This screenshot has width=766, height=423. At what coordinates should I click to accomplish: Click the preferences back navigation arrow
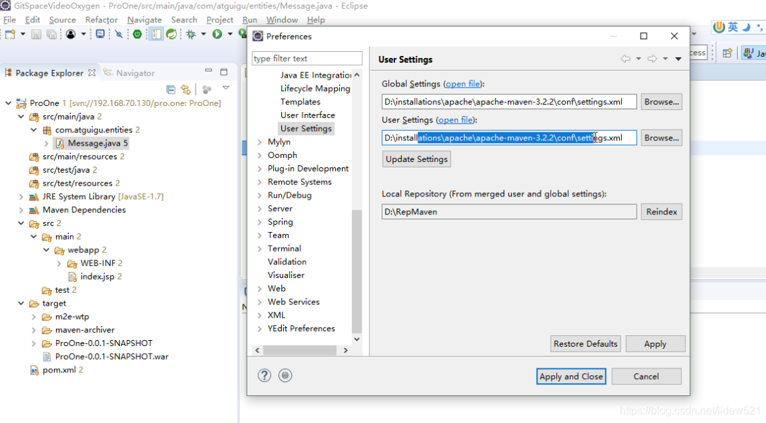click(625, 59)
